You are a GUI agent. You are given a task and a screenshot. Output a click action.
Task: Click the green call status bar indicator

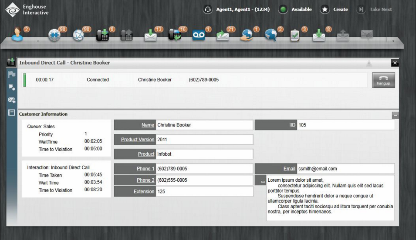[x=25, y=80]
